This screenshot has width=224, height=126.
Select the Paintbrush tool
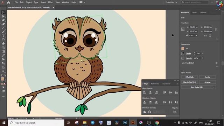pyautogui.click(x=3, y=32)
